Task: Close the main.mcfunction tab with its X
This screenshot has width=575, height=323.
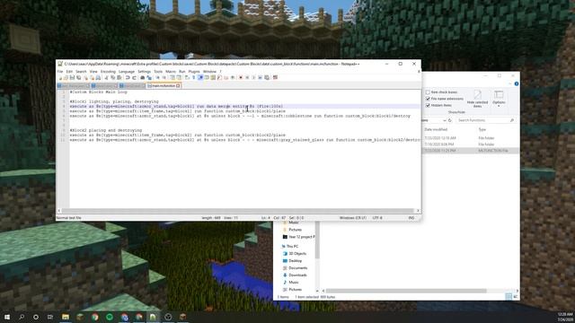Action: (x=178, y=86)
